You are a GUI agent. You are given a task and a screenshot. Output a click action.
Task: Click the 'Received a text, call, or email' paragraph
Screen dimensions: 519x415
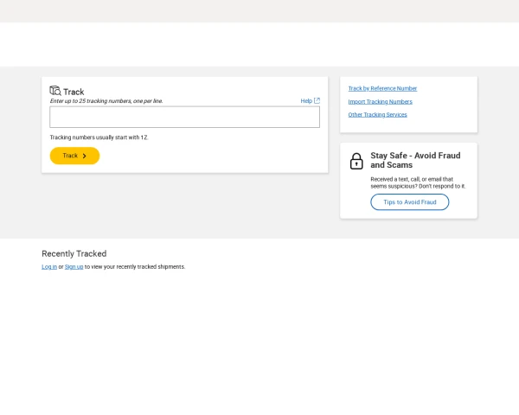point(418,182)
